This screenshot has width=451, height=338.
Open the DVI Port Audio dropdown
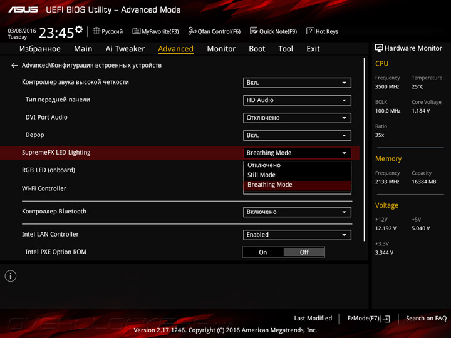(297, 118)
